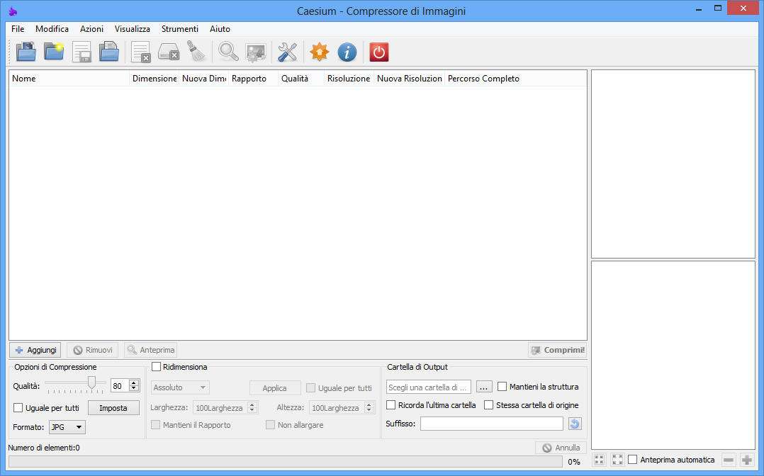Tick the Stessa cartella di origine checkbox
This screenshot has width=764, height=476.
tap(489, 405)
